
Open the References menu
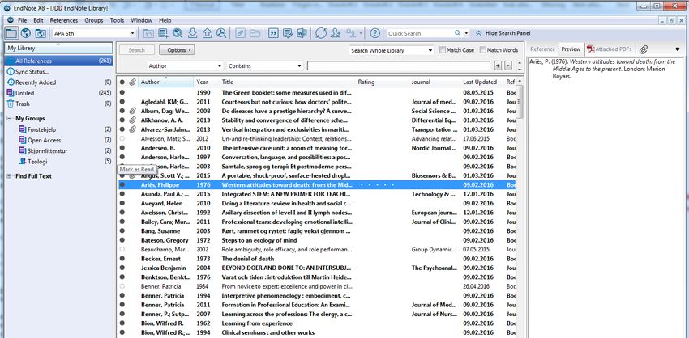64,20
